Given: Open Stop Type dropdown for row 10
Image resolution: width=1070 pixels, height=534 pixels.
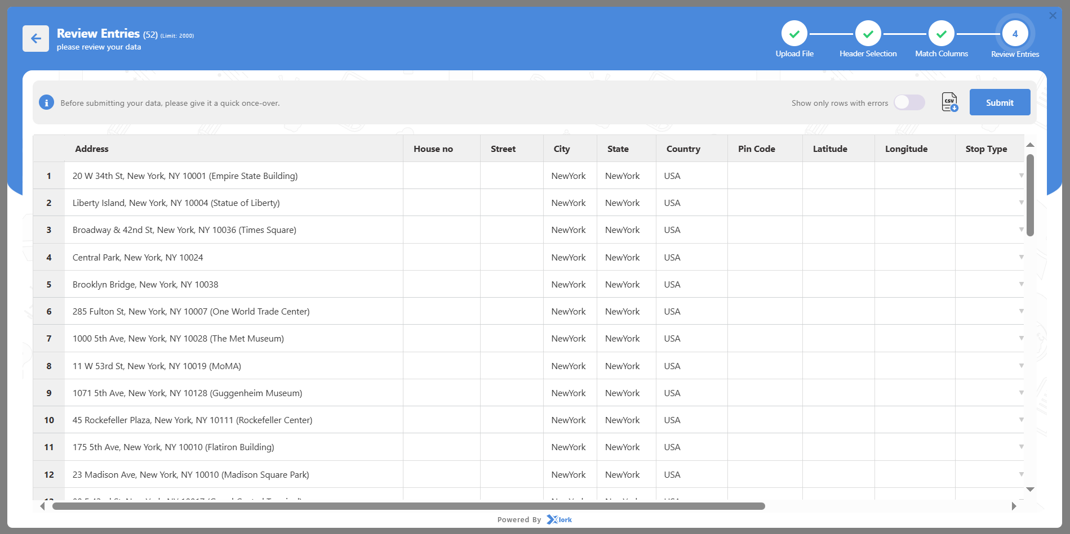Looking at the screenshot, I should 1021,420.
